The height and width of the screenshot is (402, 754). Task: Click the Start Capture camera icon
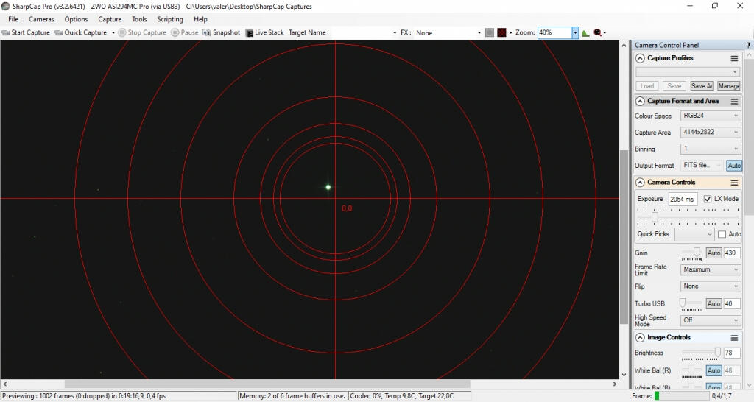click(6, 32)
